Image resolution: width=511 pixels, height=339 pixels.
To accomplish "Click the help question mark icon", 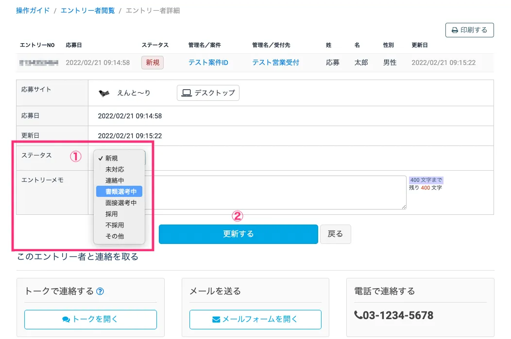I will click(x=101, y=291).
